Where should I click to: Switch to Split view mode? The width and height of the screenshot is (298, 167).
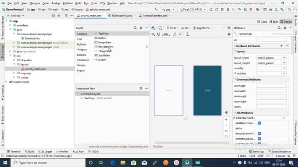click(274, 22)
